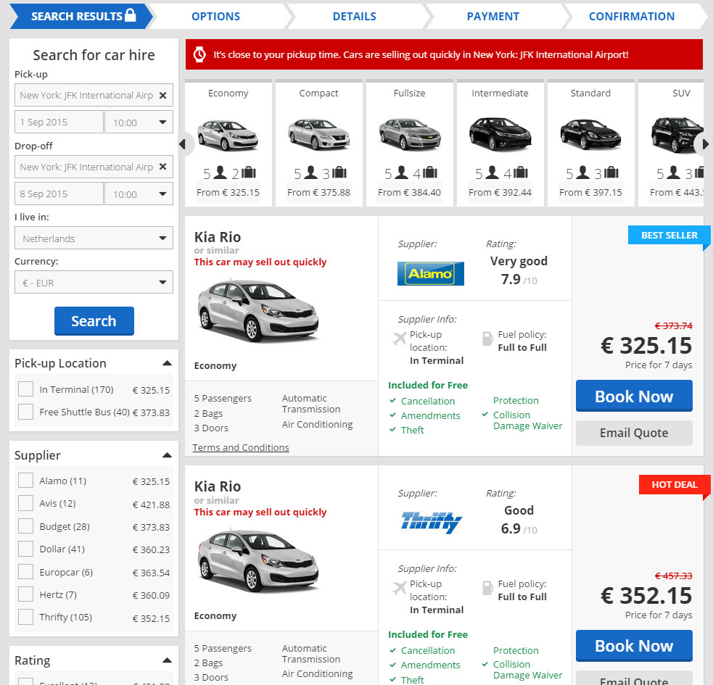Click fuel pump icon in Thrifty listing
Screen dimensions: 713x685
[487, 588]
